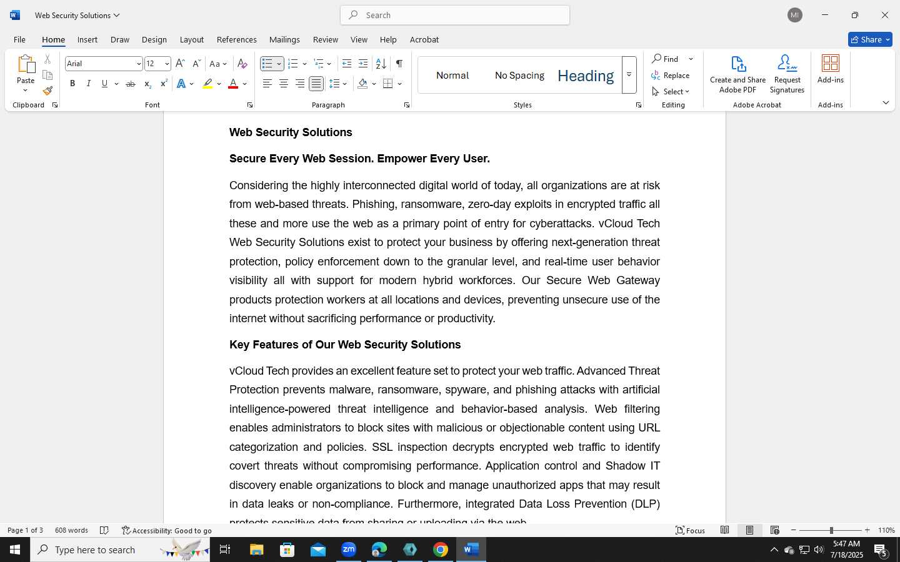Apply No Spacing style
The height and width of the screenshot is (562, 900).
click(519, 76)
